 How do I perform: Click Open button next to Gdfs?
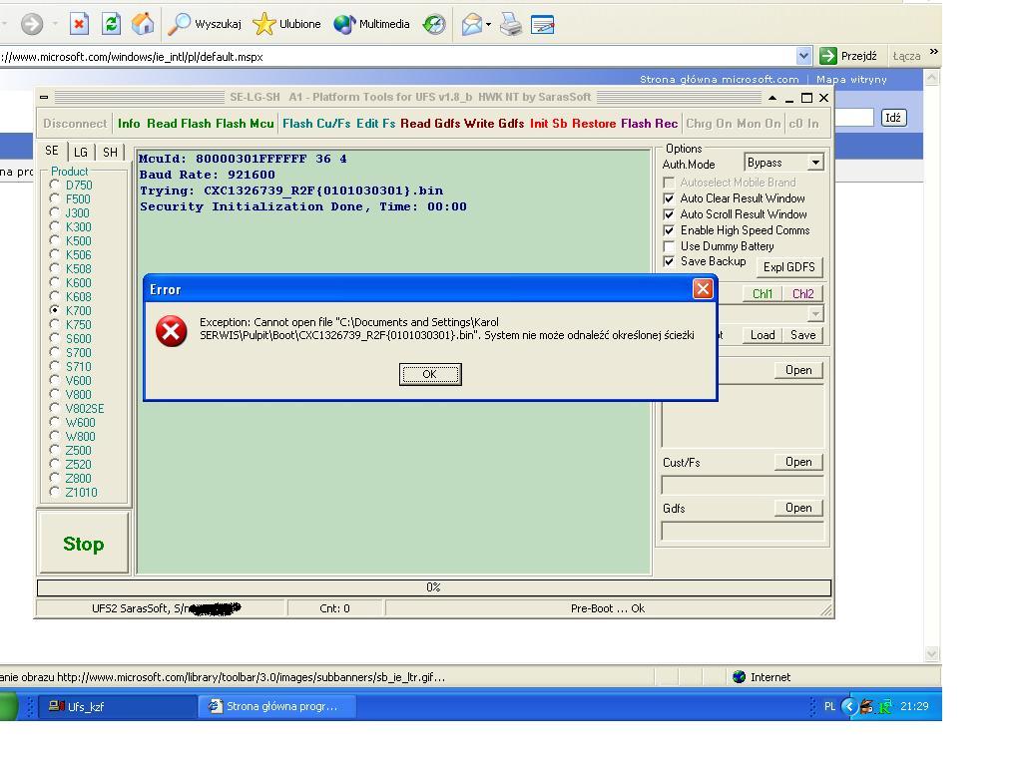(798, 508)
